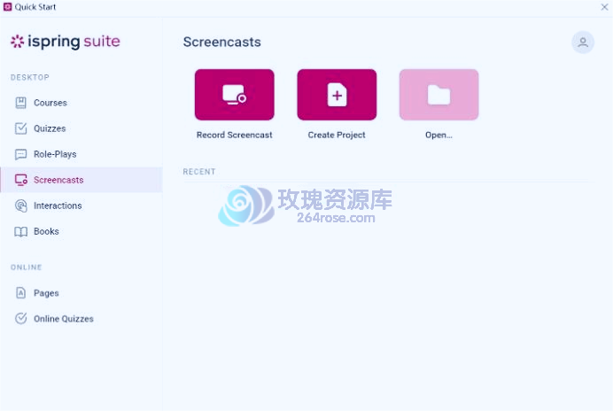Click the Screencasts monitor icon in sidebar

pos(20,180)
